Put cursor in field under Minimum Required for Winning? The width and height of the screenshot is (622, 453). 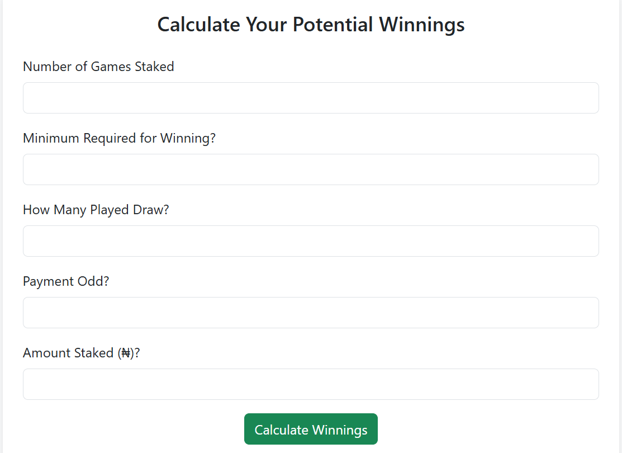point(311,169)
